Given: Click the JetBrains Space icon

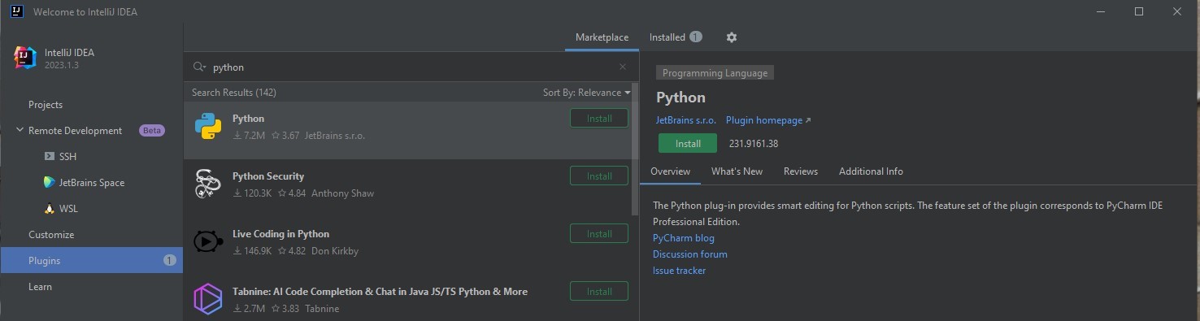Looking at the screenshot, I should 50,183.
